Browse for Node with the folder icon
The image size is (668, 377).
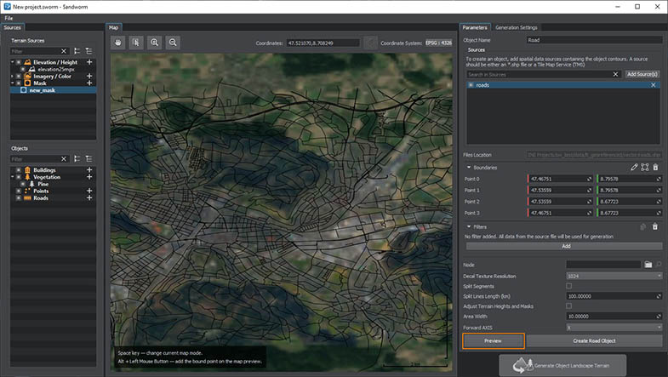[x=648, y=266]
